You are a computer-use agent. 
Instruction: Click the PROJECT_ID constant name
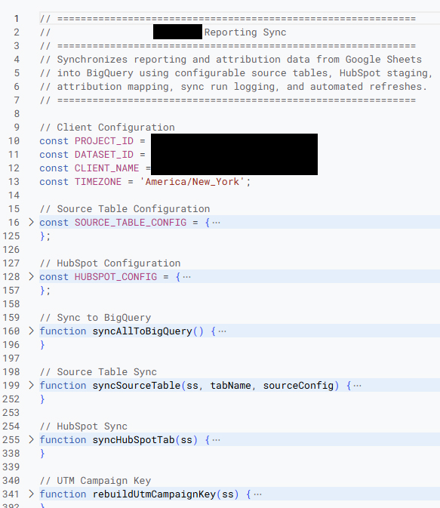click(104, 141)
